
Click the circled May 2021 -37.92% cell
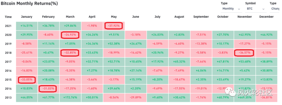(x=114, y=26)
